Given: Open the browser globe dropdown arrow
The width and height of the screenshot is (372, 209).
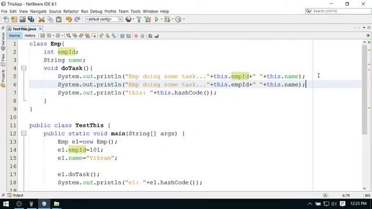Looking at the screenshot, I should click(x=133, y=19).
